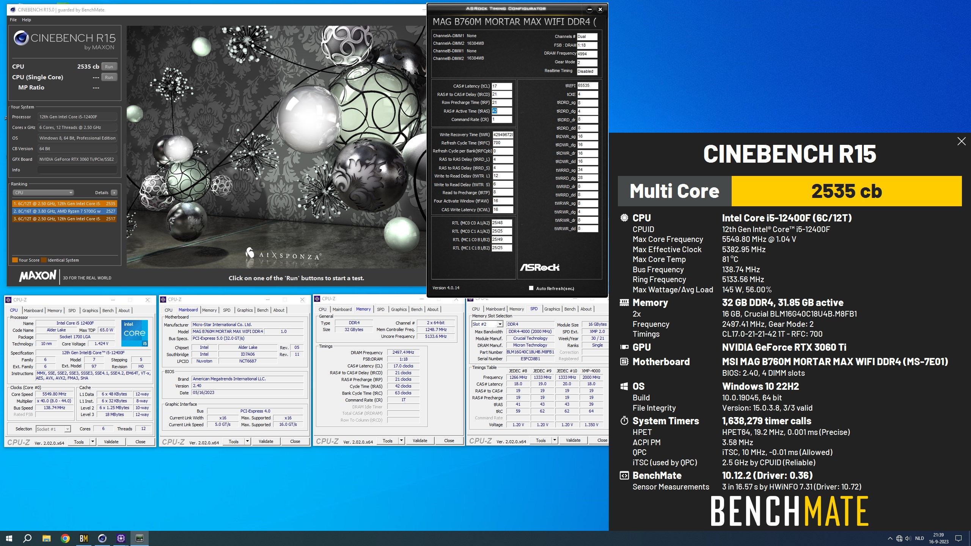Screen dimensions: 971x546
Task: Open File Explorer from taskbar
Action: tap(46, 538)
